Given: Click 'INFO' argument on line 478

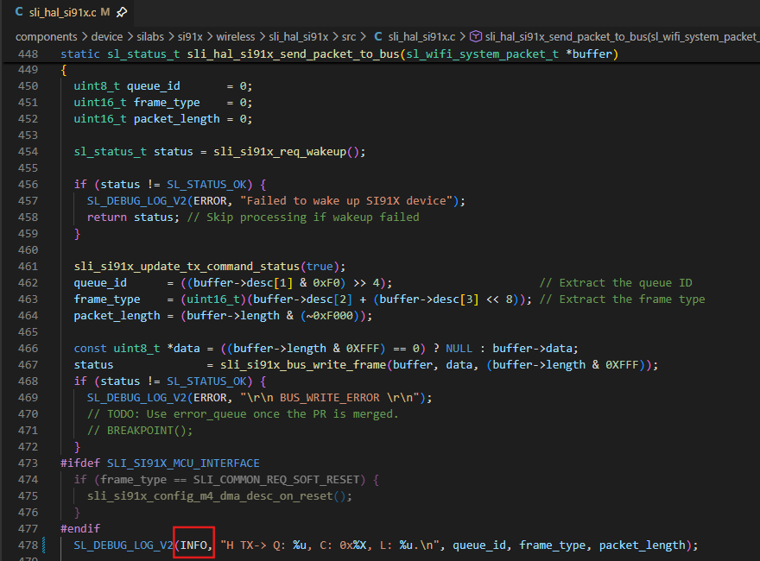Looking at the screenshot, I should coord(193,545).
